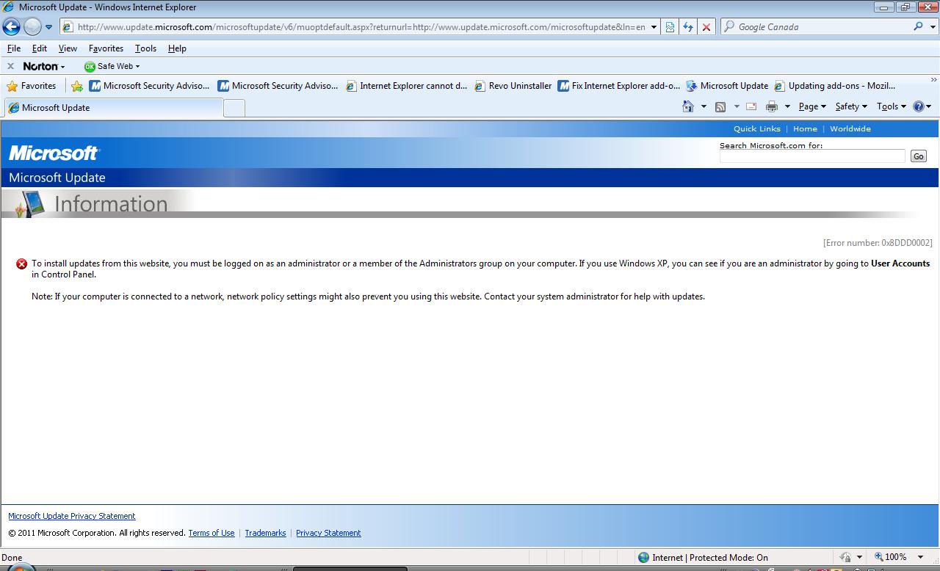Open a new blank tab
The height and width of the screenshot is (571, 940).
(x=234, y=109)
